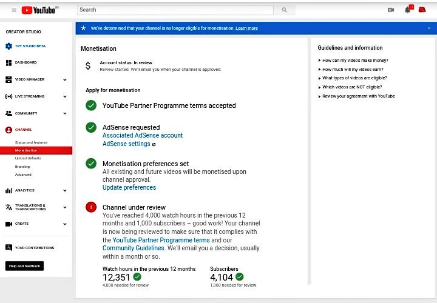Click the green check next to 12,351 watch hours
437x303 pixels.
137,276
